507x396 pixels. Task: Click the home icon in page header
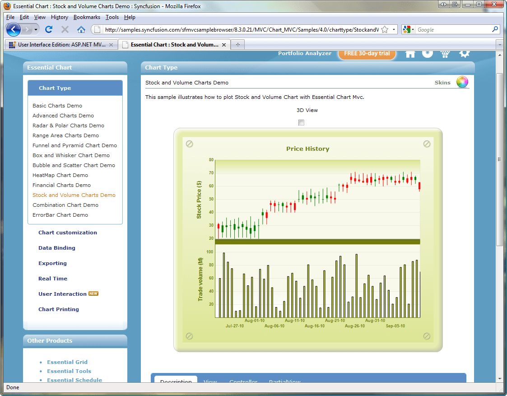click(410, 54)
